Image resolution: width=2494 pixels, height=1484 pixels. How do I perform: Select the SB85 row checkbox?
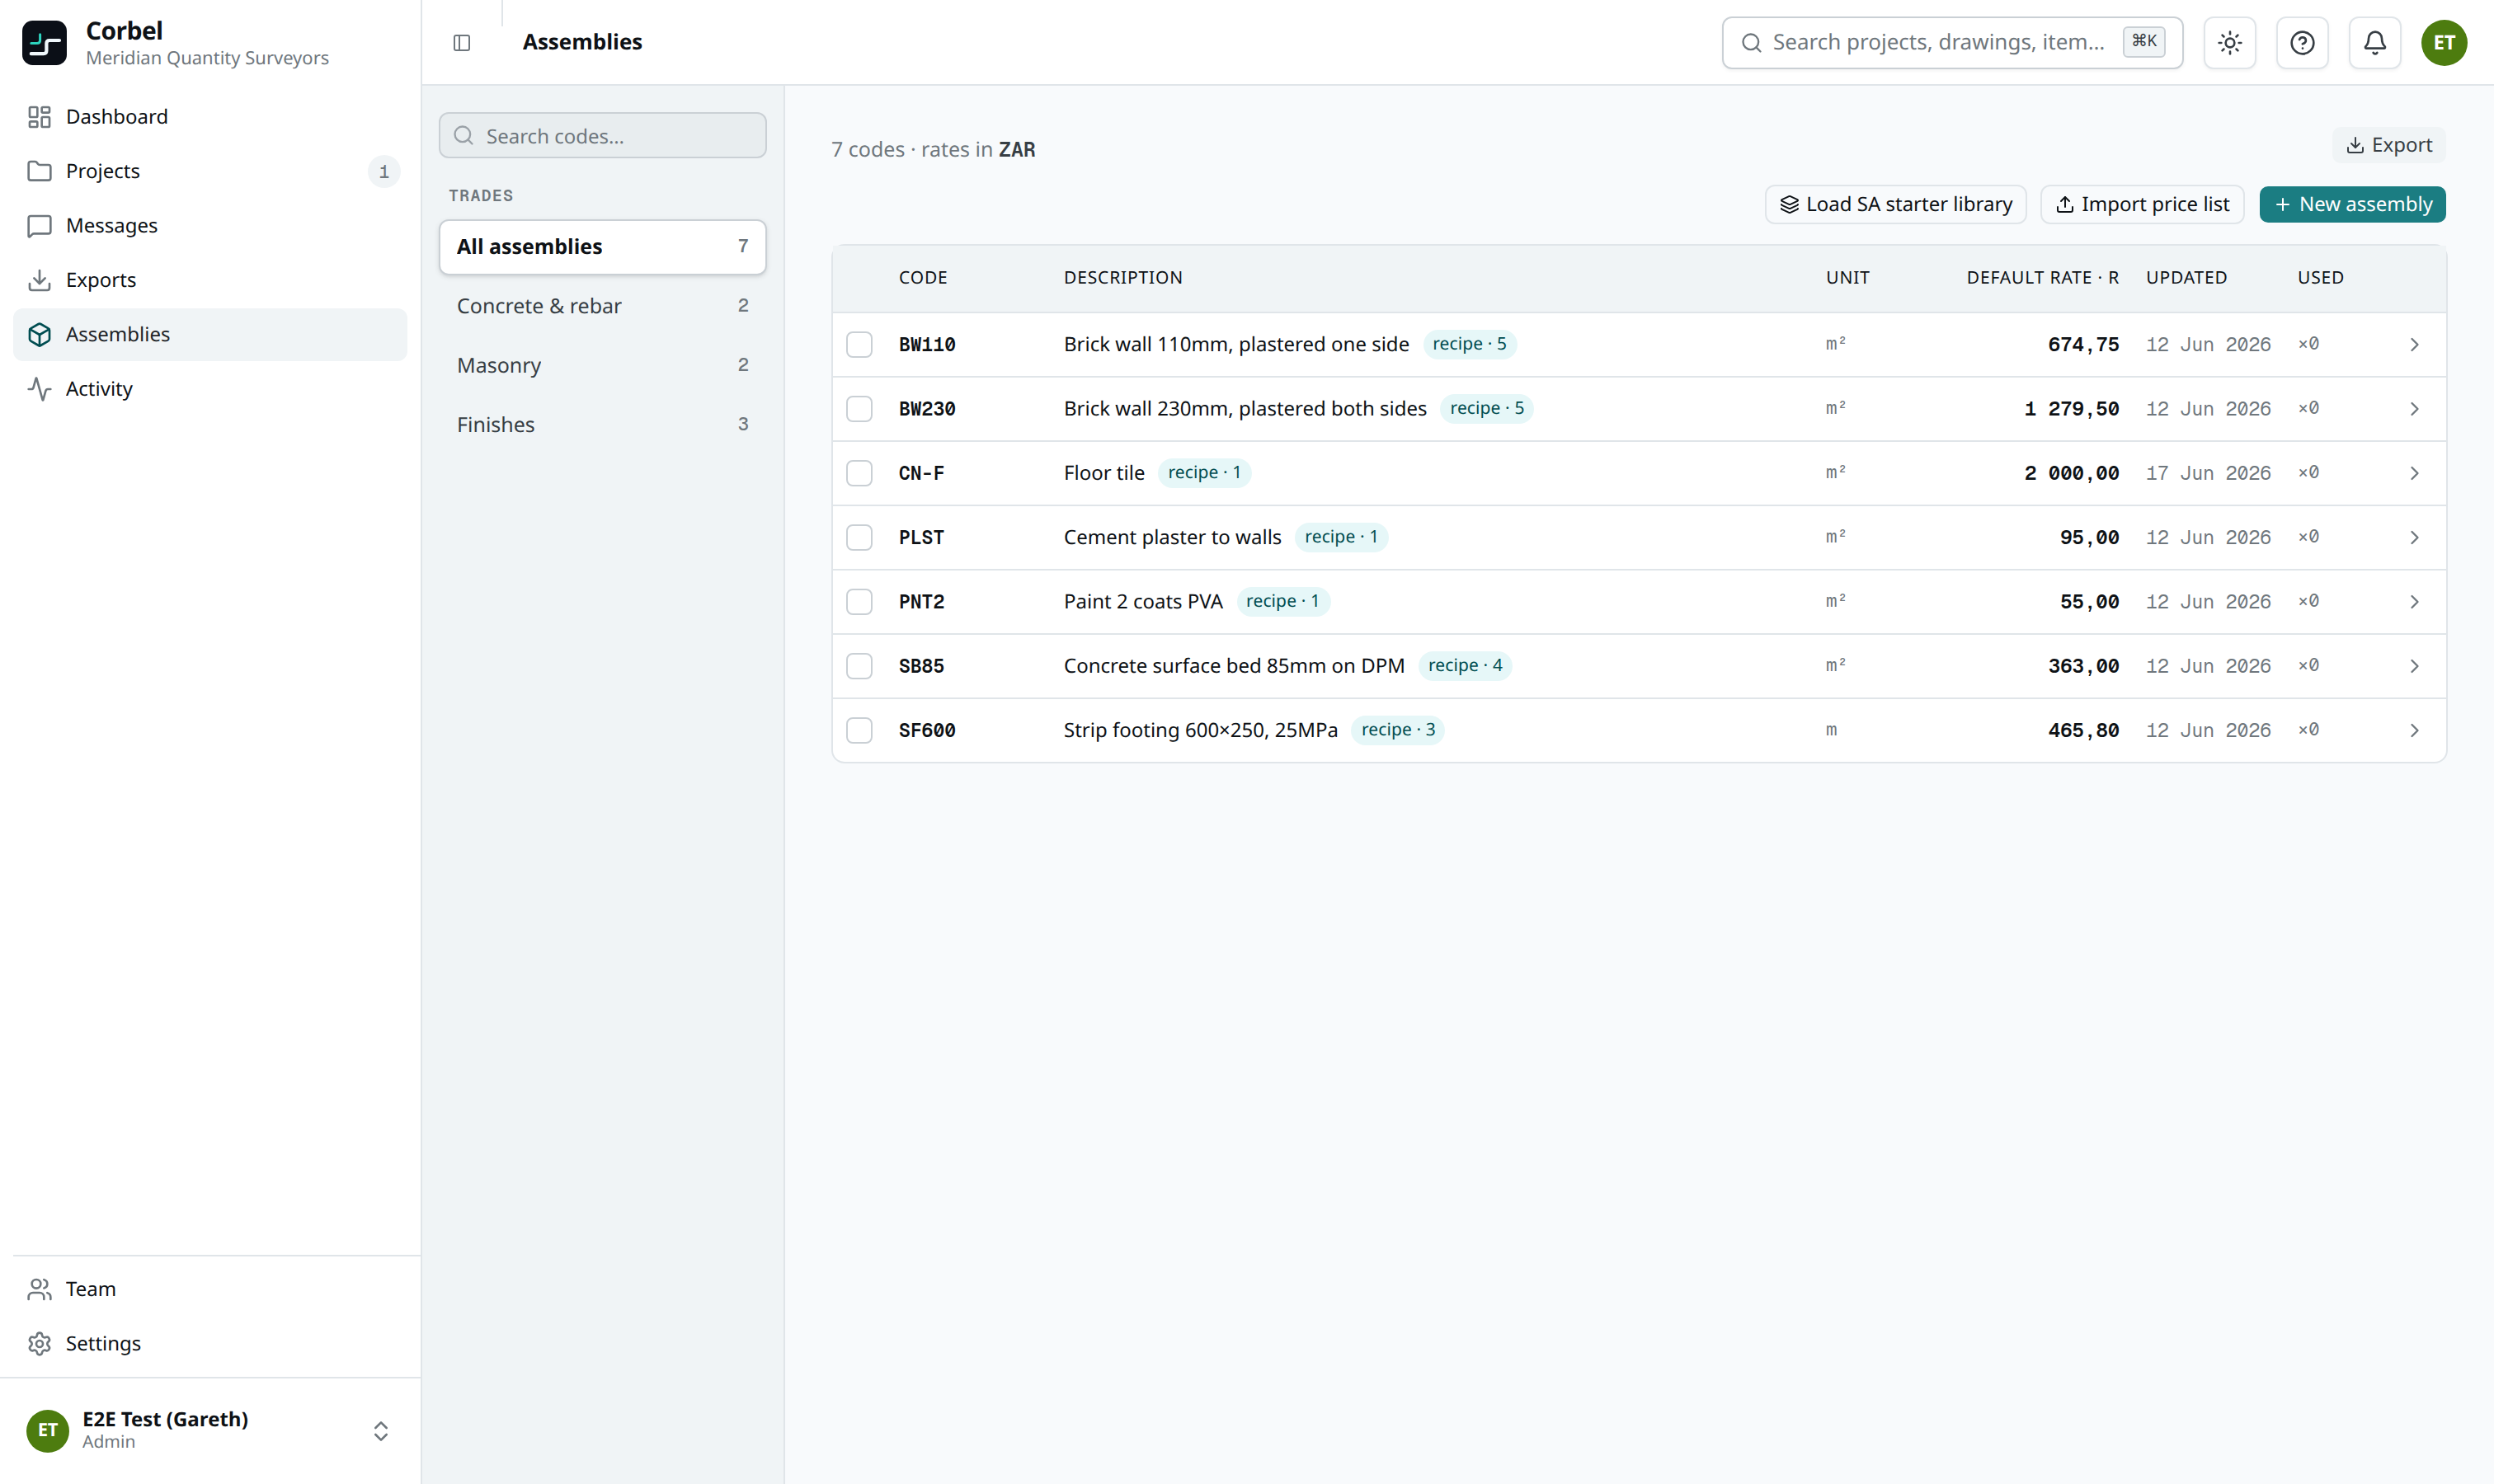[859, 666]
